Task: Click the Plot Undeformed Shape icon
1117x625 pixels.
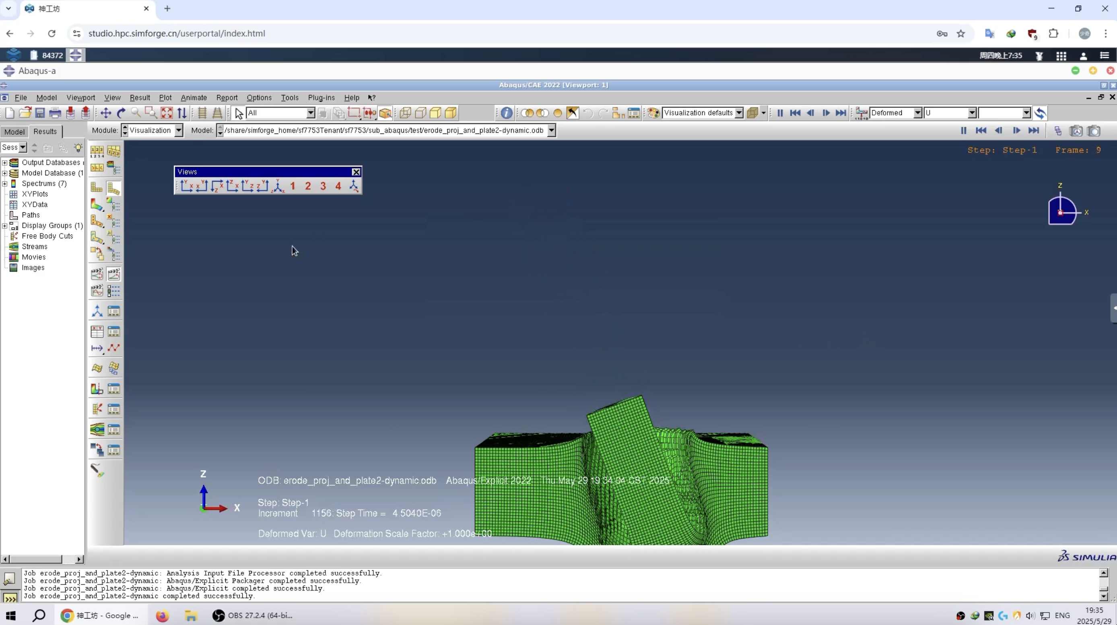Action: tap(97, 188)
